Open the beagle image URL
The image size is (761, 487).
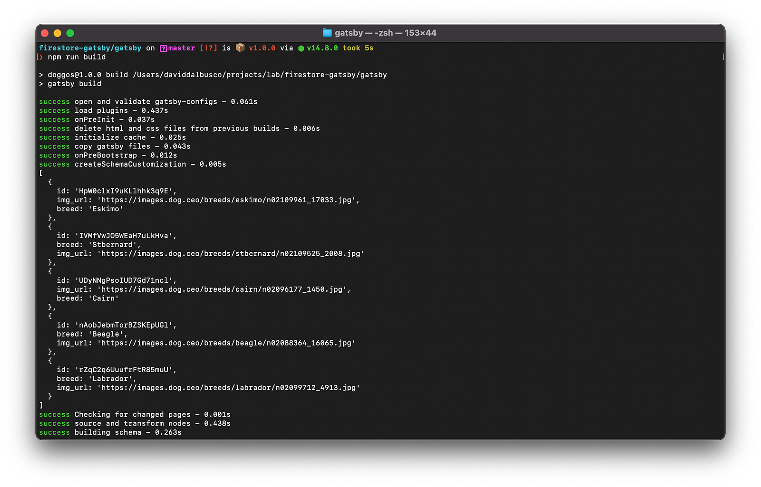[226, 343]
